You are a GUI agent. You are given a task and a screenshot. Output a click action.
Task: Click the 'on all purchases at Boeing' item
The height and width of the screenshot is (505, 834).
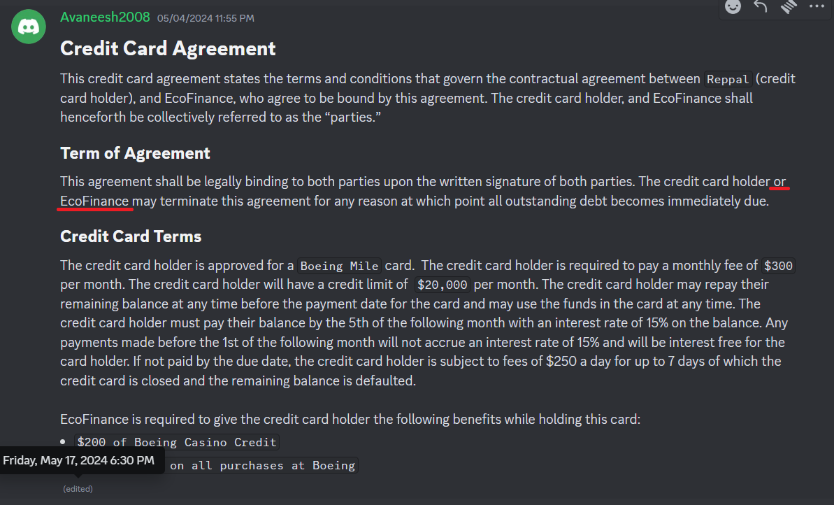pos(262,465)
